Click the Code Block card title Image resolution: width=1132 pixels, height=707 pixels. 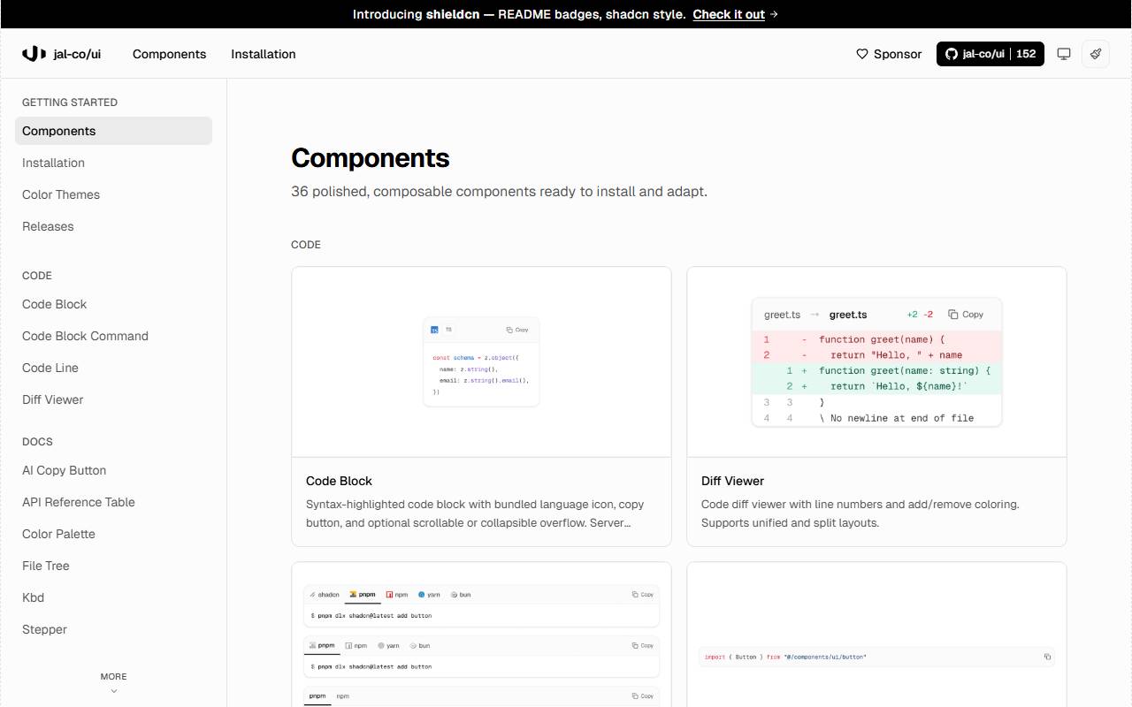click(339, 481)
